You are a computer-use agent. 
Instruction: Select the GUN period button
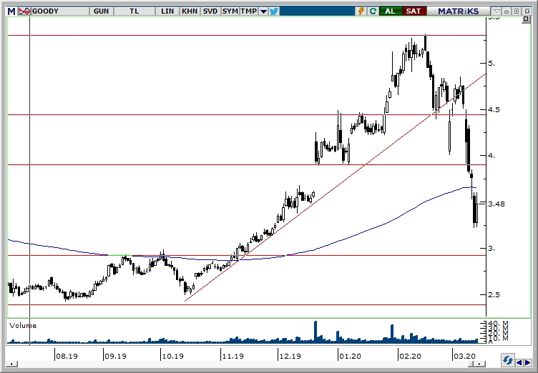(101, 11)
